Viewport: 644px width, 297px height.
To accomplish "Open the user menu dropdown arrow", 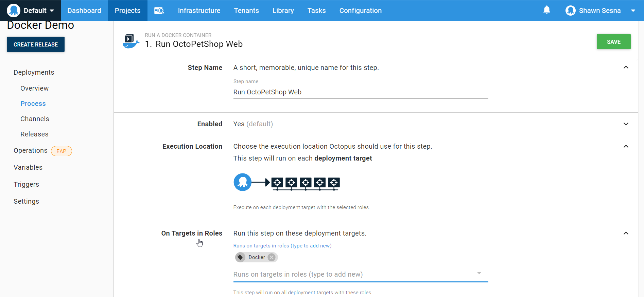I will click(633, 11).
